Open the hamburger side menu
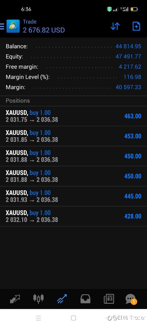 2,26
